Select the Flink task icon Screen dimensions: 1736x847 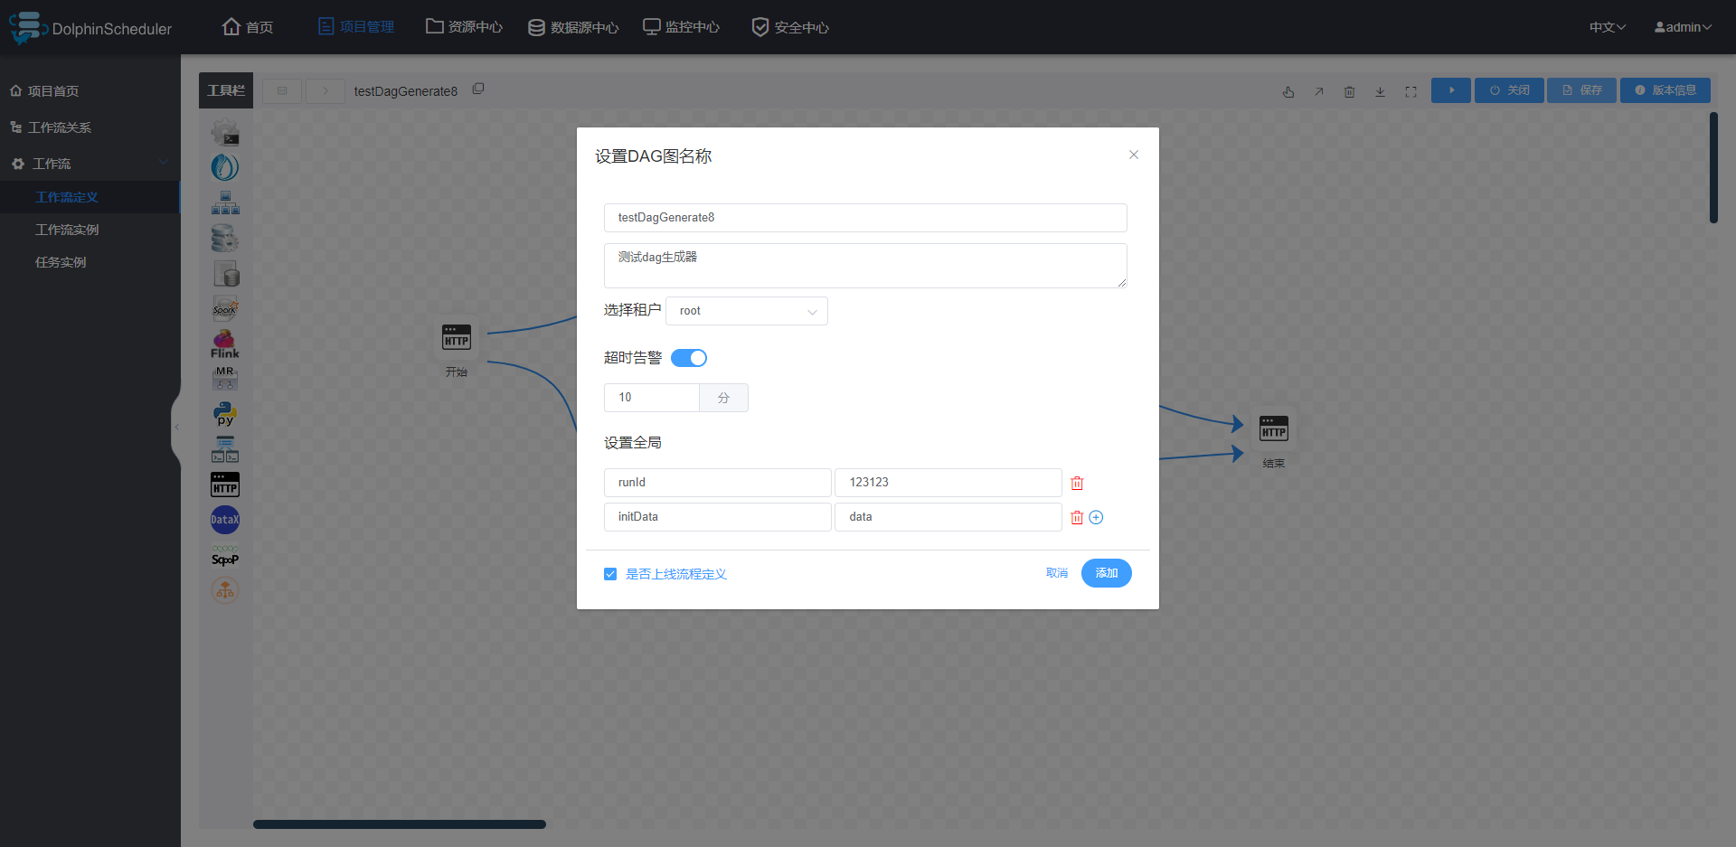(224, 344)
